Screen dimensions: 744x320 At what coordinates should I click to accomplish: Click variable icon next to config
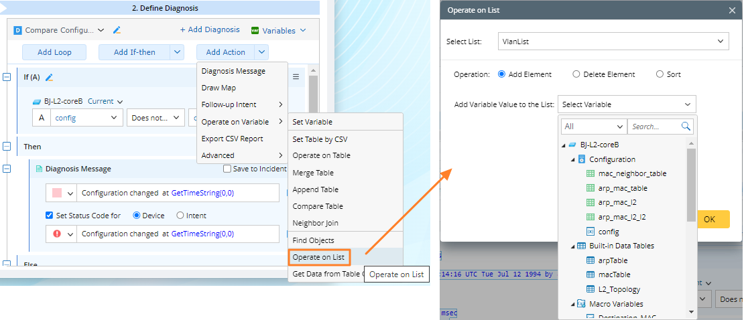tap(591, 232)
